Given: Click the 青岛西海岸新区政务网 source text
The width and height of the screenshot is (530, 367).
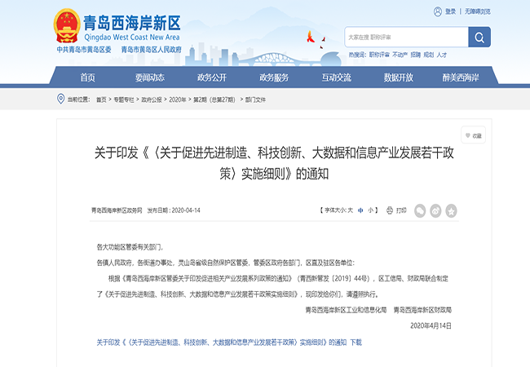Looking at the screenshot, I should pos(117,210).
